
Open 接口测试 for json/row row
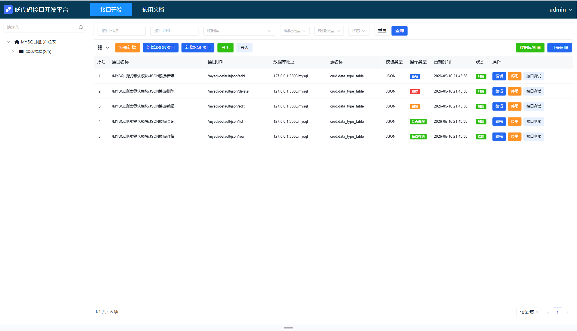534,137
